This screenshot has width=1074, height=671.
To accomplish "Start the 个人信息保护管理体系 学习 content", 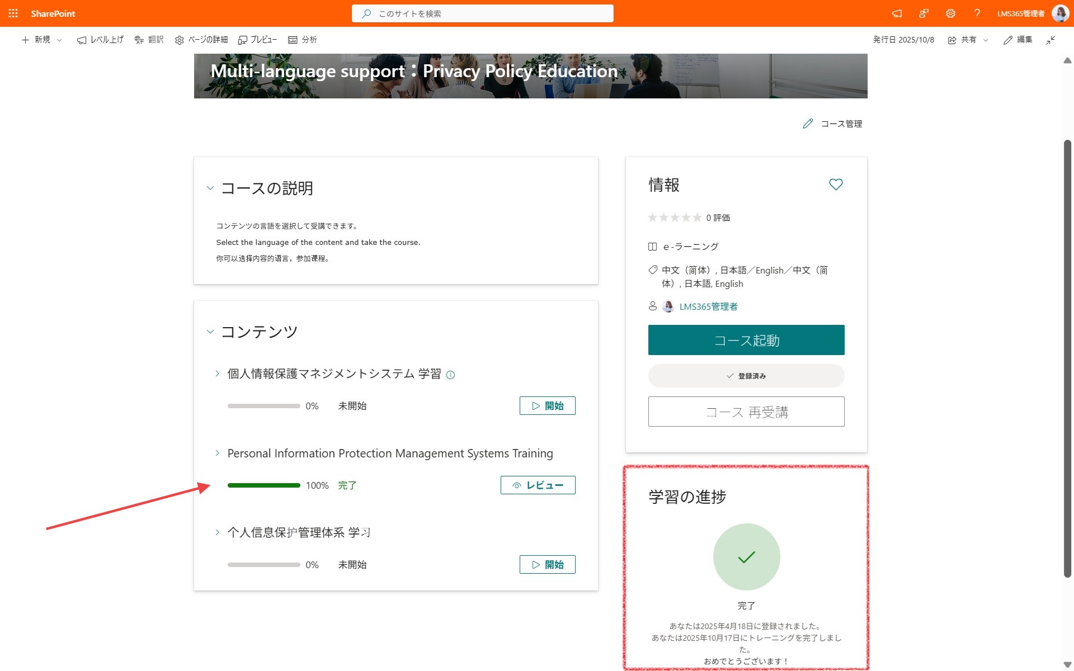I will [x=547, y=565].
